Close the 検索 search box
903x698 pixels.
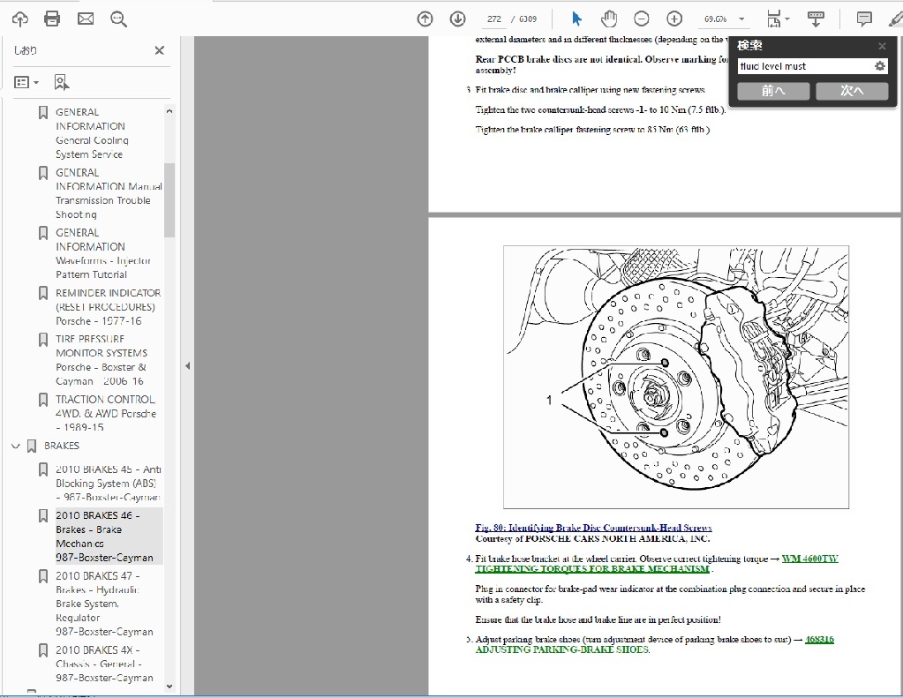(x=882, y=46)
